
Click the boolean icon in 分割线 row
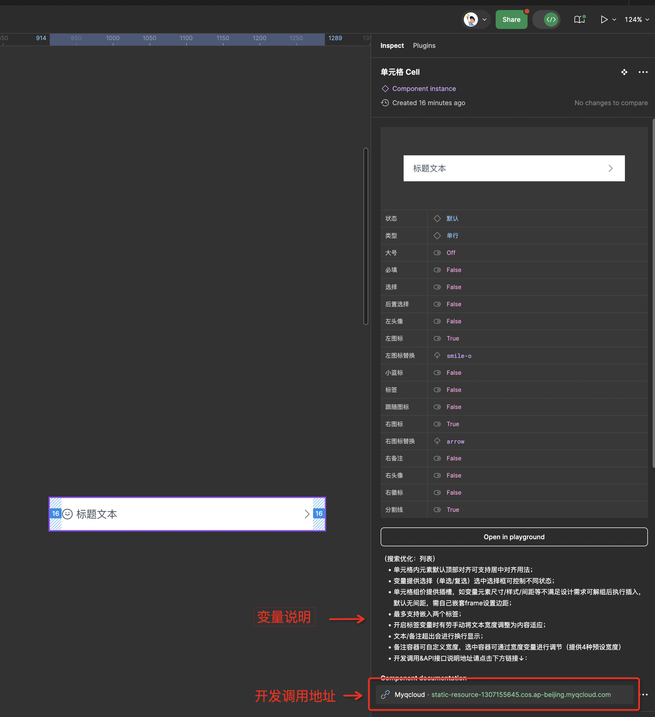click(x=437, y=510)
